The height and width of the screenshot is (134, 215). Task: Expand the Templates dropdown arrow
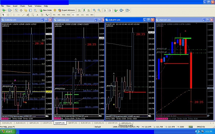point(129,10)
